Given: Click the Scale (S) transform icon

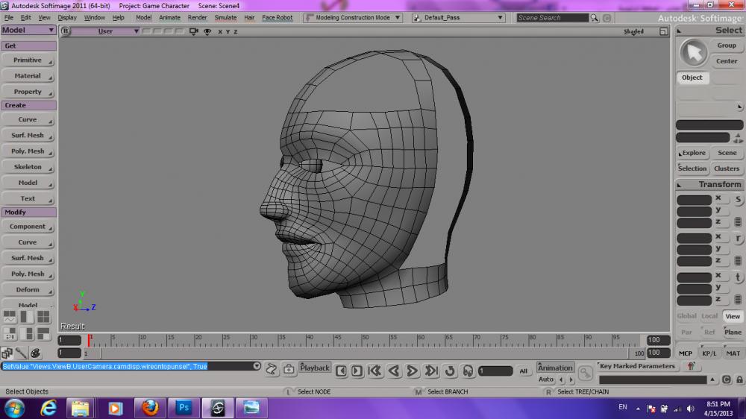Looking at the screenshot, I should 738,200.
